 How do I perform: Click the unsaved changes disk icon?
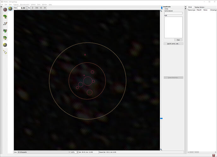[x=214, y=155]
